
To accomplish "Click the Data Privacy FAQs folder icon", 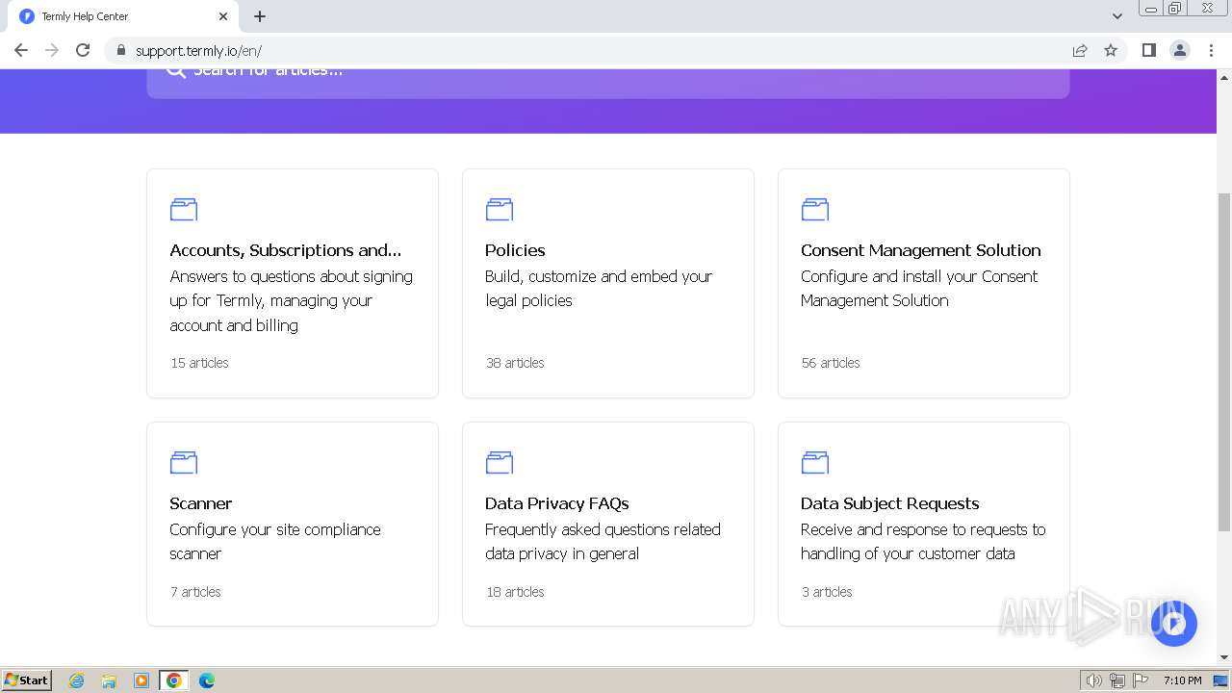I will [x=500, y=462].
